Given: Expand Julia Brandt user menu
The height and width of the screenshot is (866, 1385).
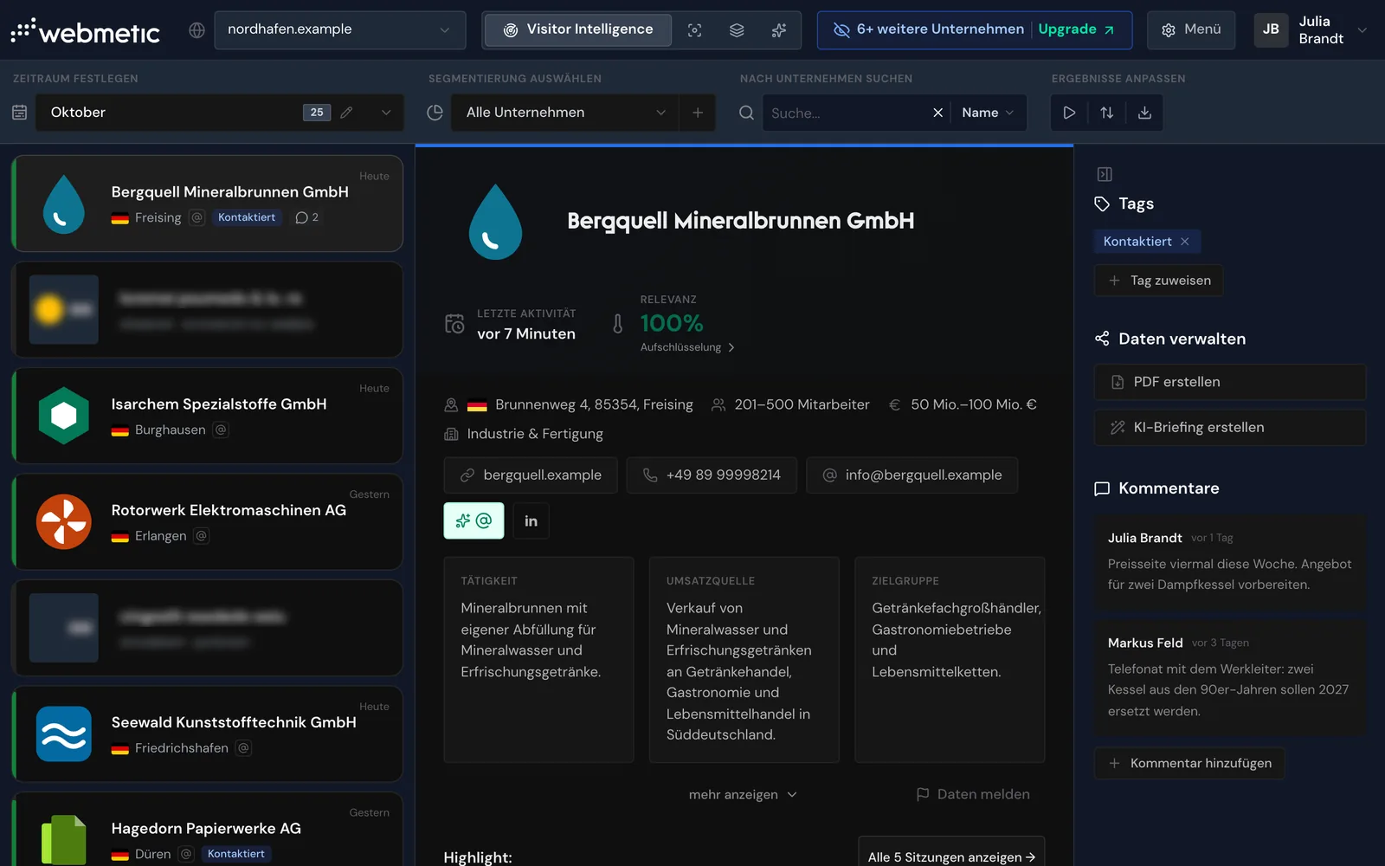Looking at the screenshot, I should point(1311,29).
